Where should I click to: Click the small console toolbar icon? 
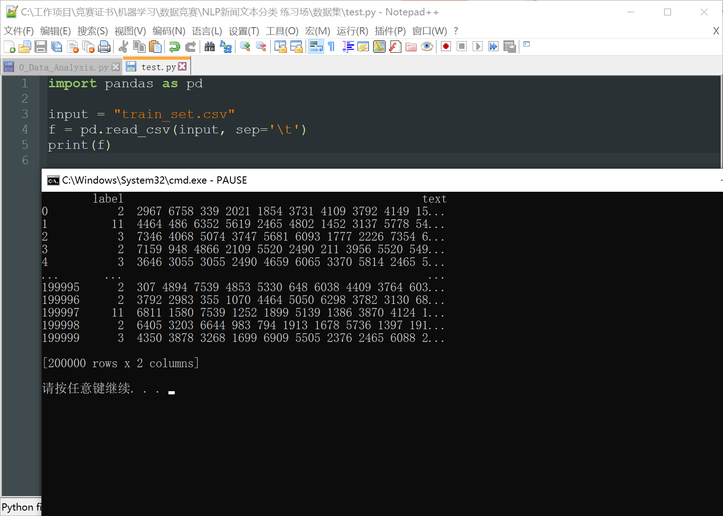(527, 44)
